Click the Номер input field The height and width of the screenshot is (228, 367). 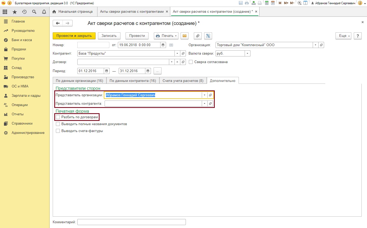93,45
